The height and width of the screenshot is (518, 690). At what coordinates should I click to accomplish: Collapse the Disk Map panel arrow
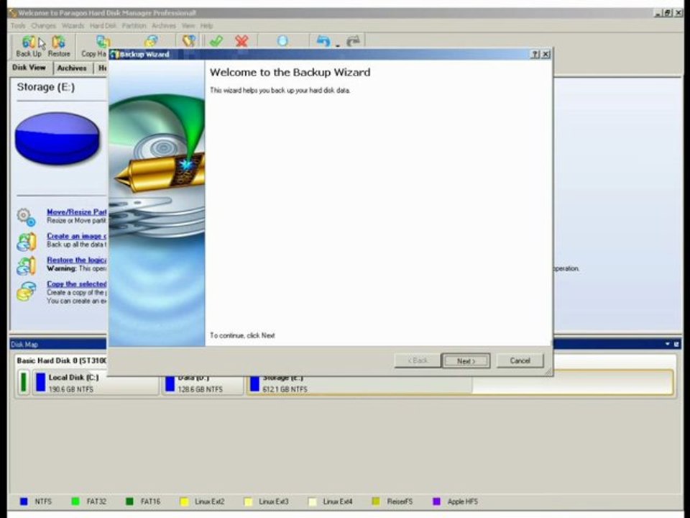click(668, 344)
